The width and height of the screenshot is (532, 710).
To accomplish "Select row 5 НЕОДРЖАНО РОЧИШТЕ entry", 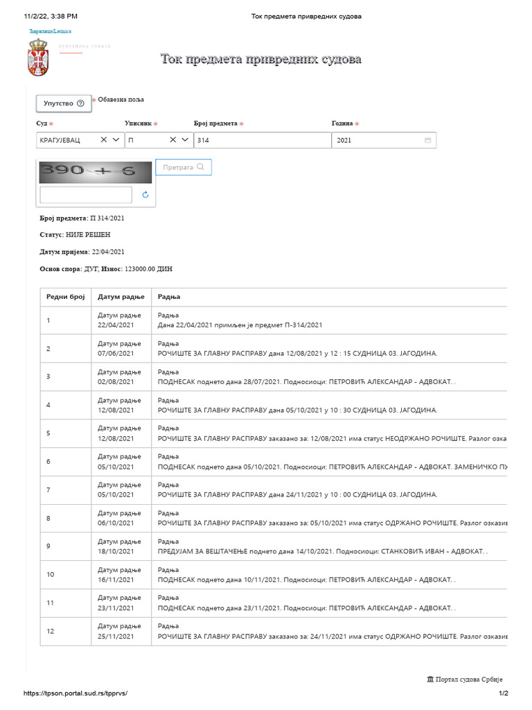I will click(x=332, y=438).
